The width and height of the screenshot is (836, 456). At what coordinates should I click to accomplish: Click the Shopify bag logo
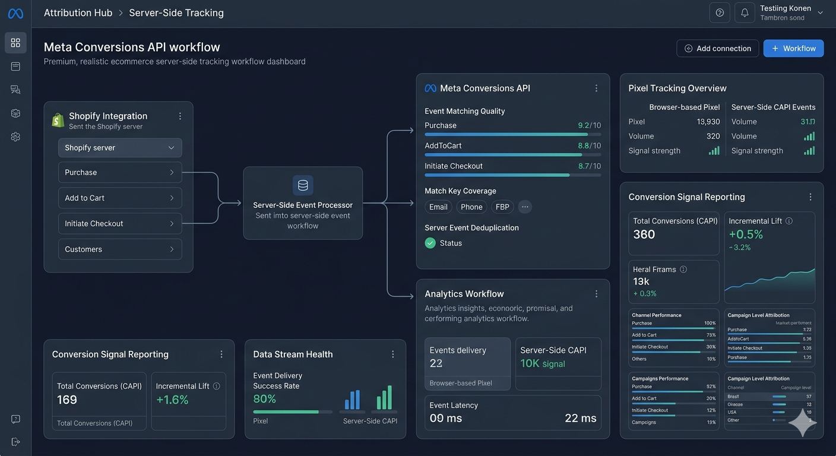point(58,120)
